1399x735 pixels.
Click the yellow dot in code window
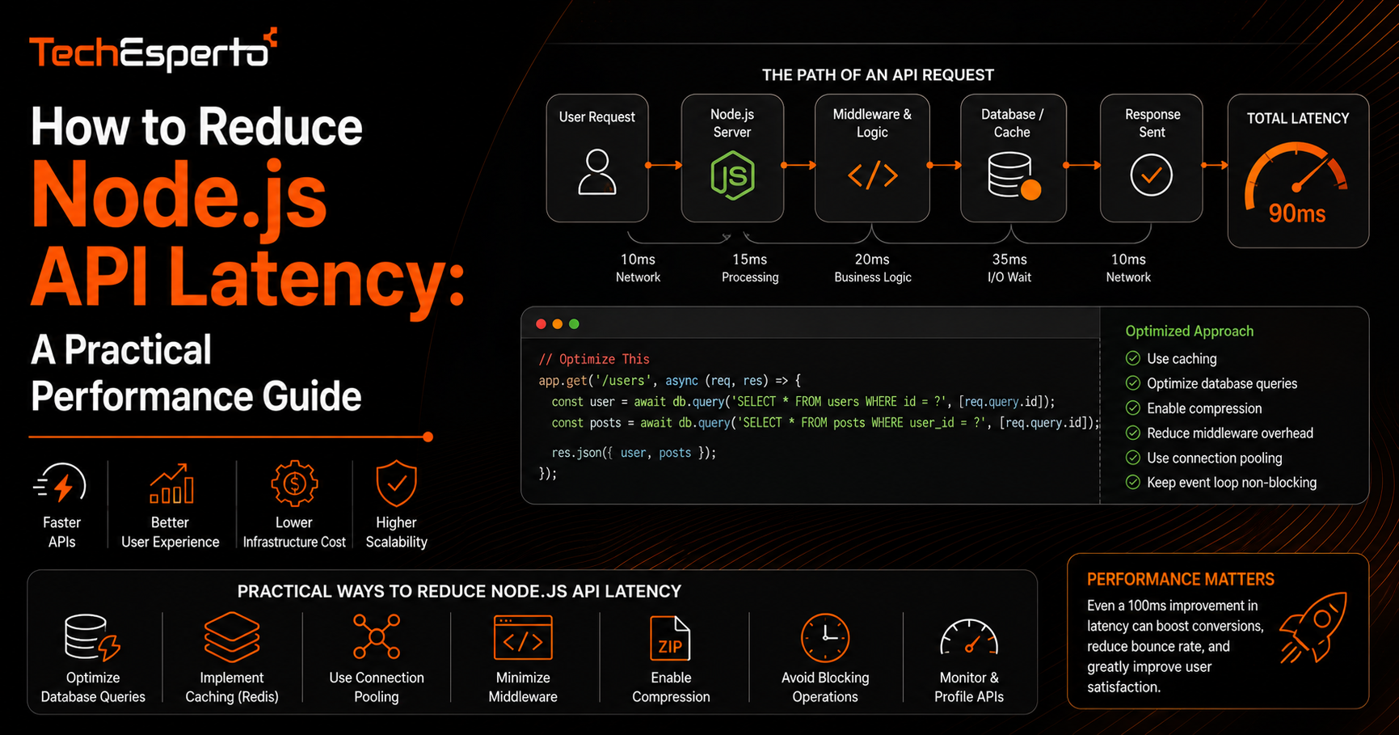click(x=558, y=324)
